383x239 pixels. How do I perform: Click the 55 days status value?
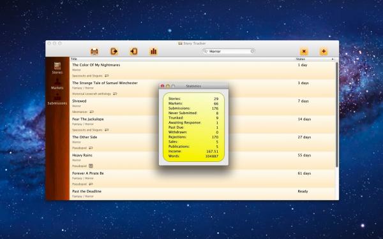point(304,155)
